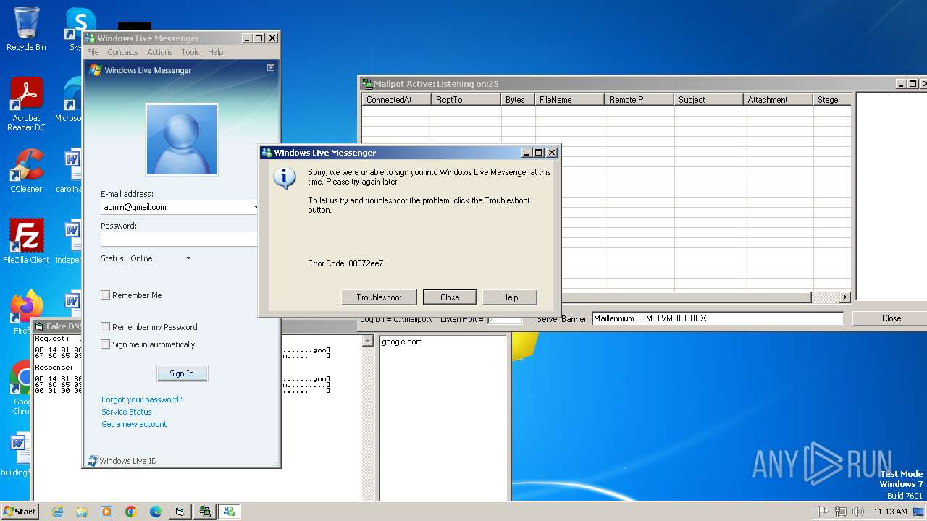Screen dimensions: 927x521
Task: Click the RcptTo column header
Action: (466, 100)
